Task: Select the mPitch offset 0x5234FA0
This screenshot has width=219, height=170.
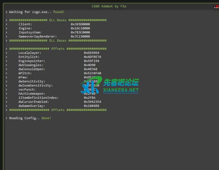Action: [x=92, y=73]
